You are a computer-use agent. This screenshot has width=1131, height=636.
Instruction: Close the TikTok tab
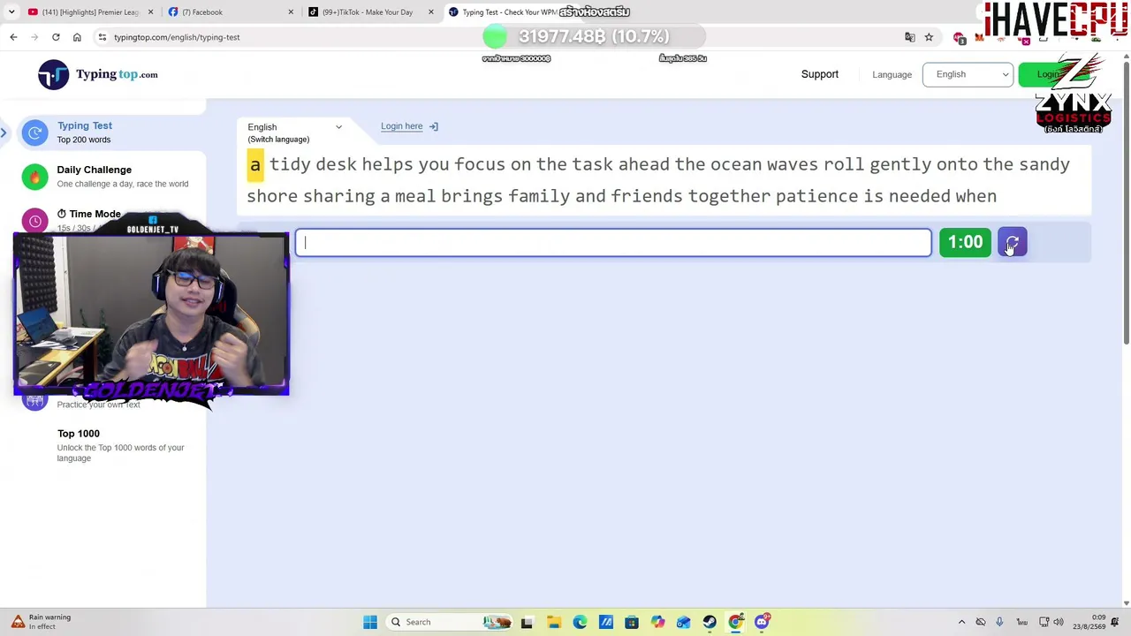click(x=431, y=12)
